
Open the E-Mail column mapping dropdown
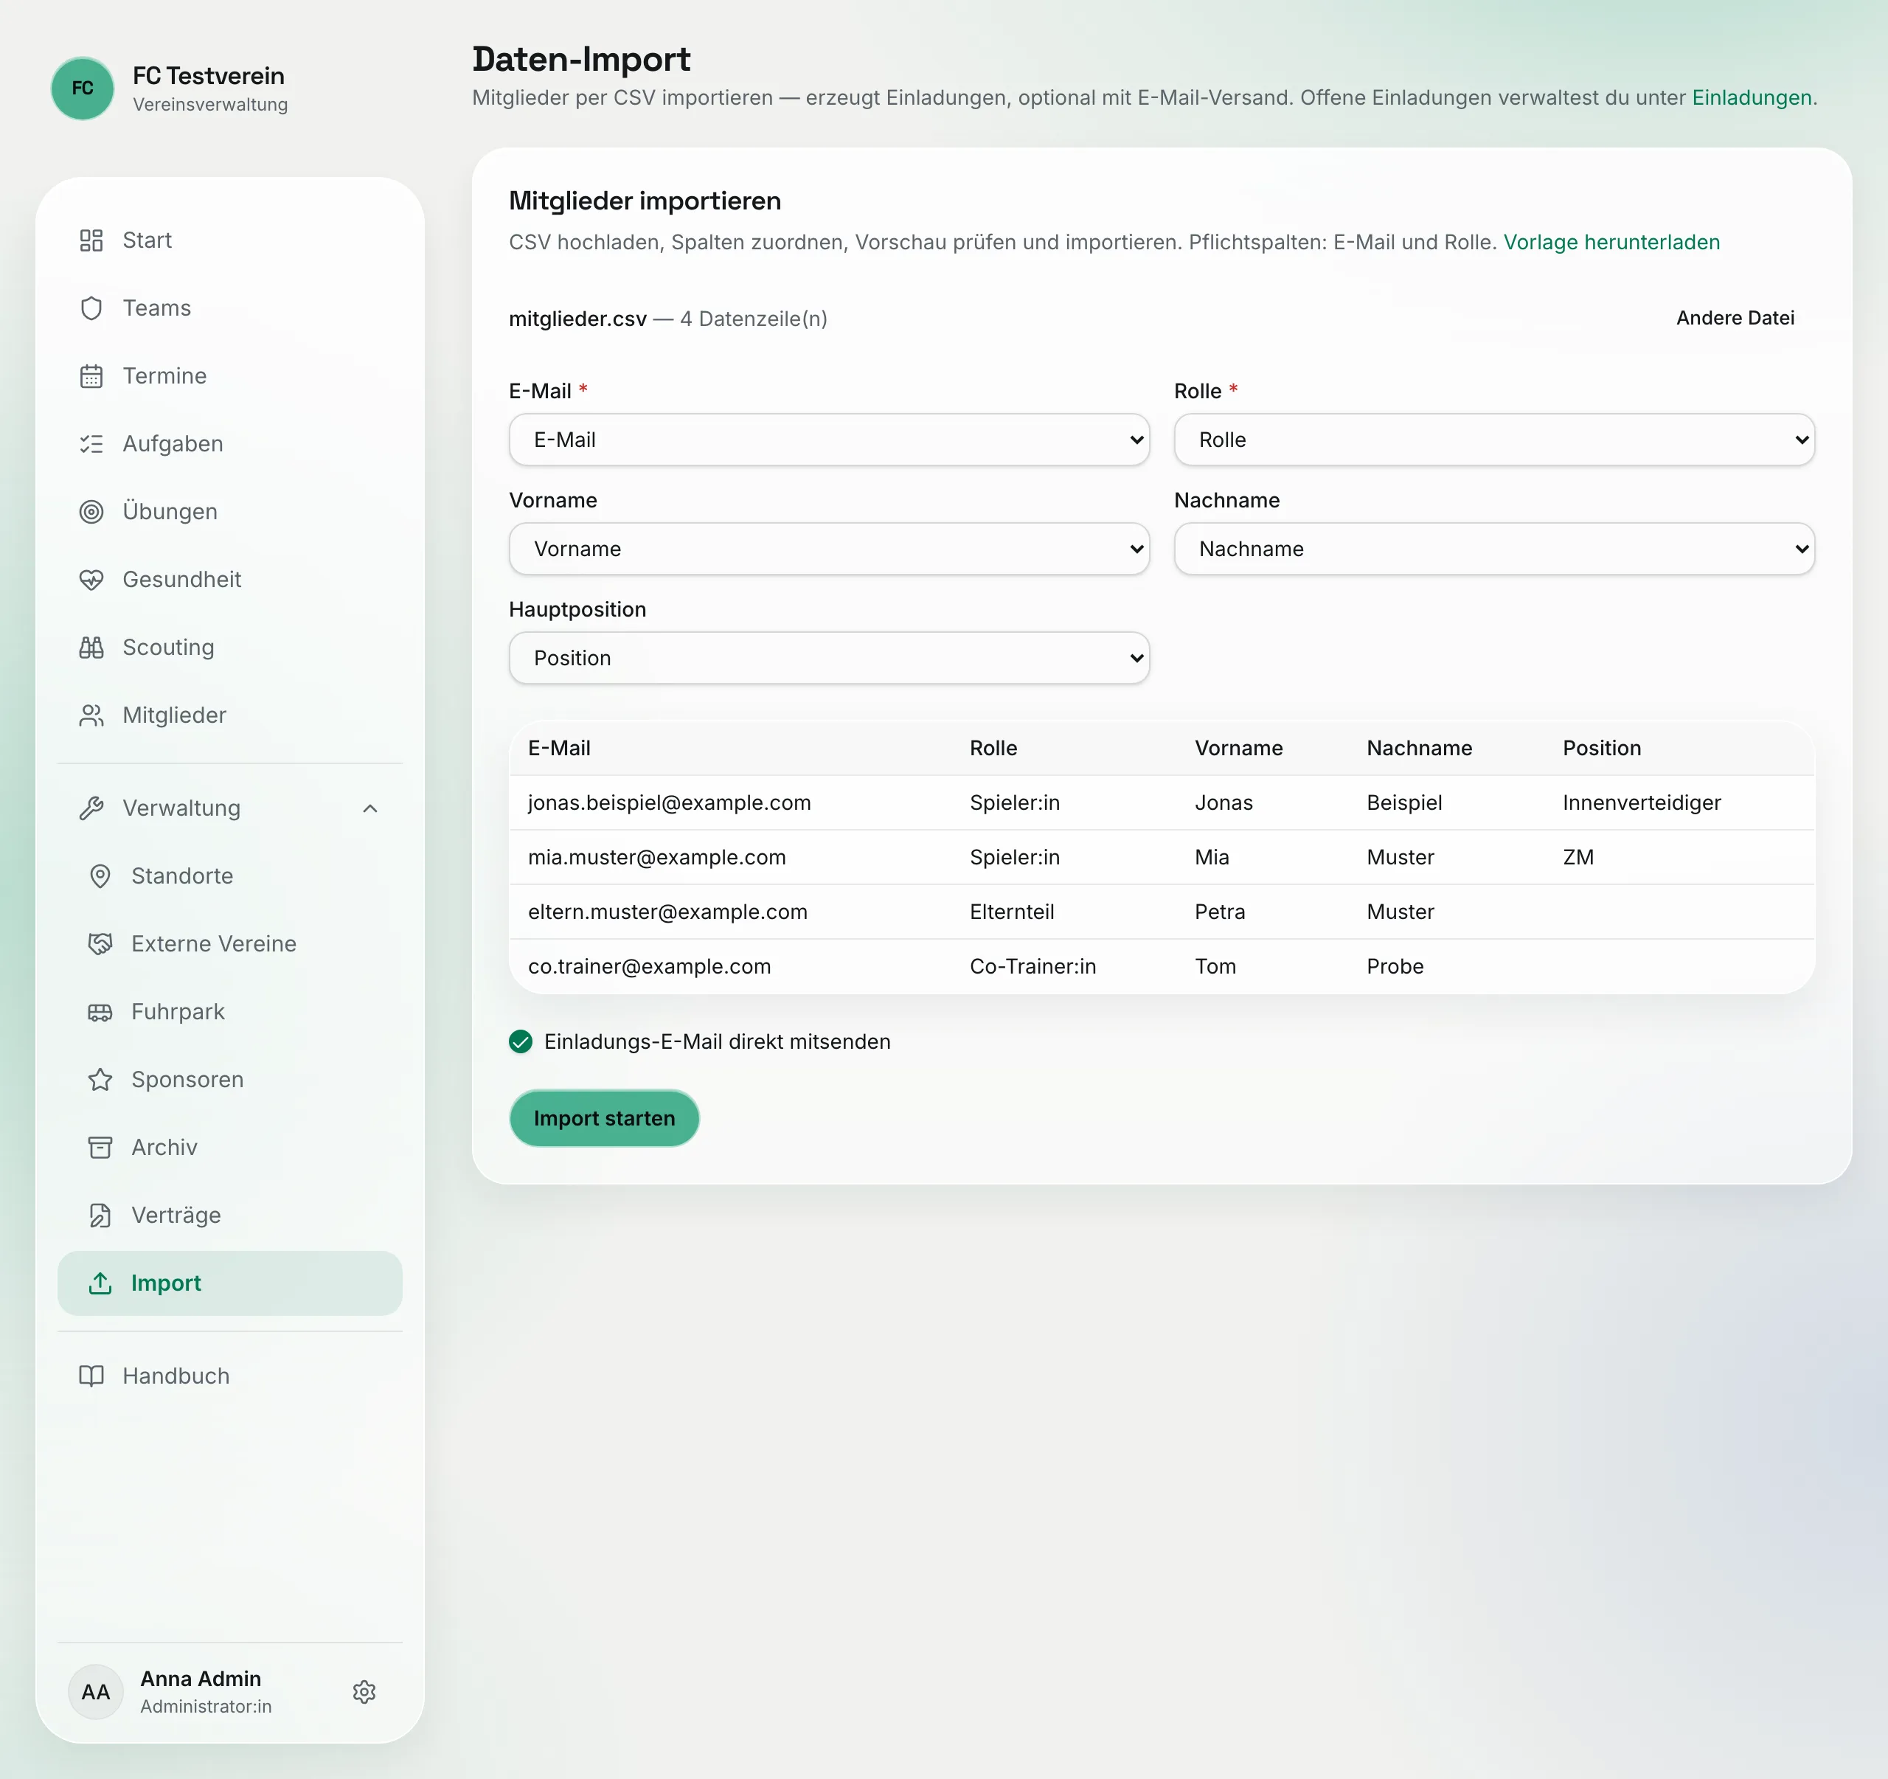829,440
